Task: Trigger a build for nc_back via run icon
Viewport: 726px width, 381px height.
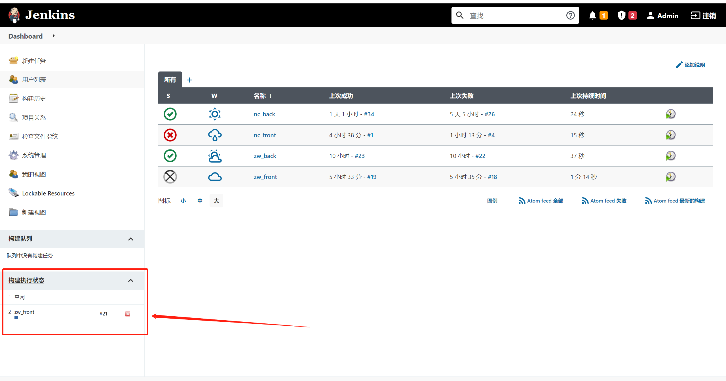Action: pyautogui.click(x=671, y=114)
